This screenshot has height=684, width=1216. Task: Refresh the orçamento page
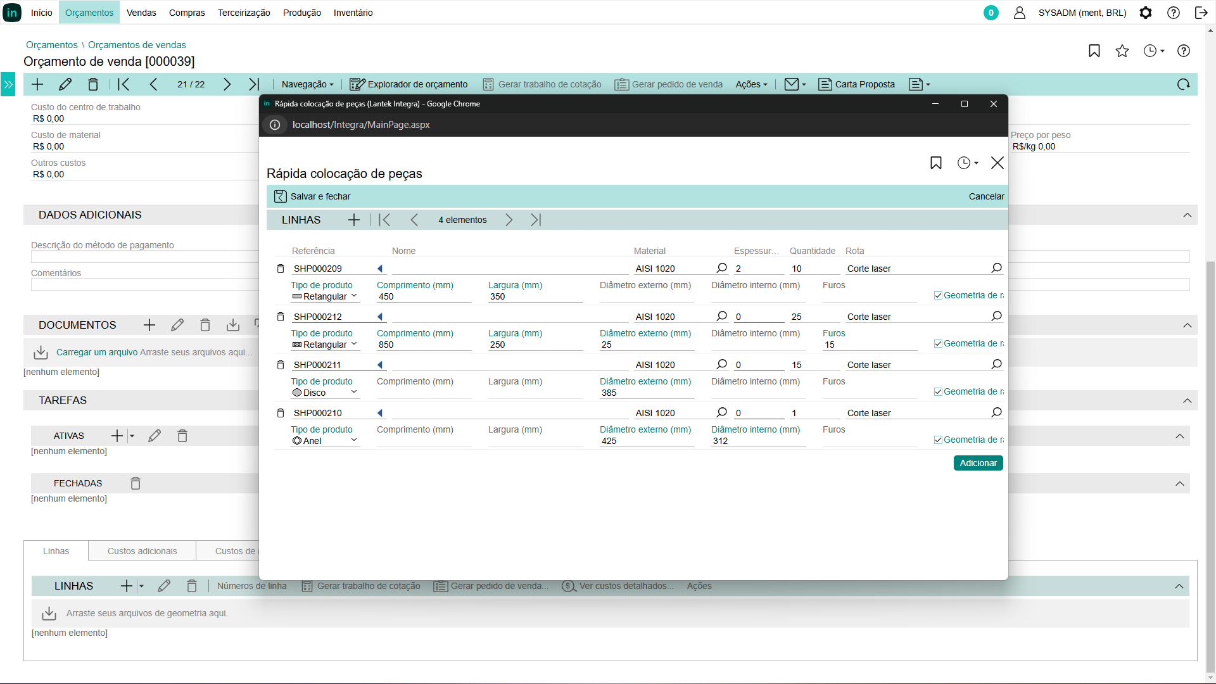coord(1183,84)
